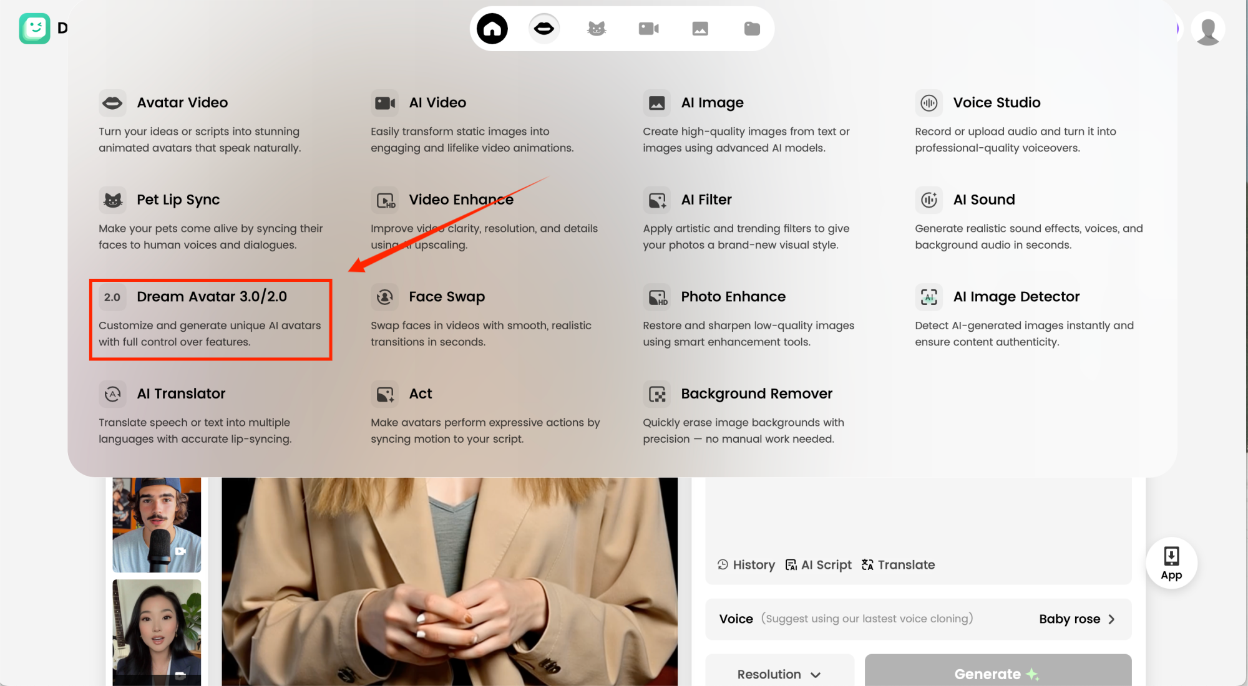Select the man with microphone thumbnail
This screenshot has height=686, width=1248.
pos(157,524)
